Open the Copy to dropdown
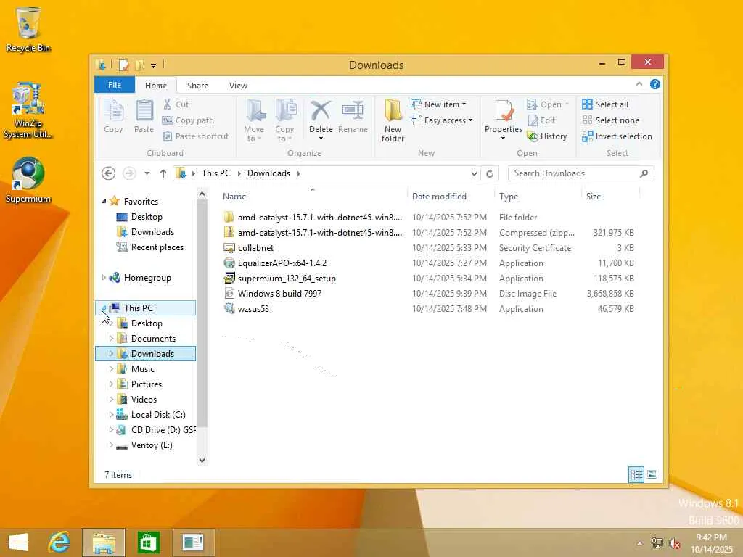Viewport: 743px width, 557px height. [284, 121]
